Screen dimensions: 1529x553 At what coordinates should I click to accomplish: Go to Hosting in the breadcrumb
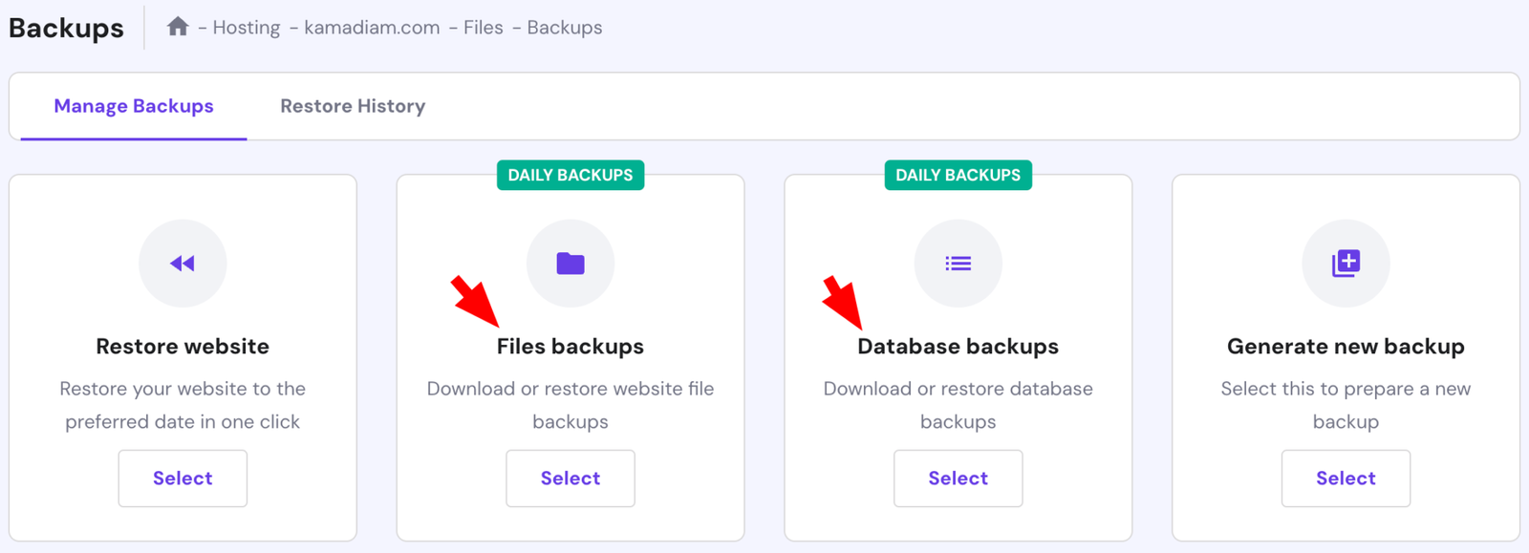click(x=247, y=28)
